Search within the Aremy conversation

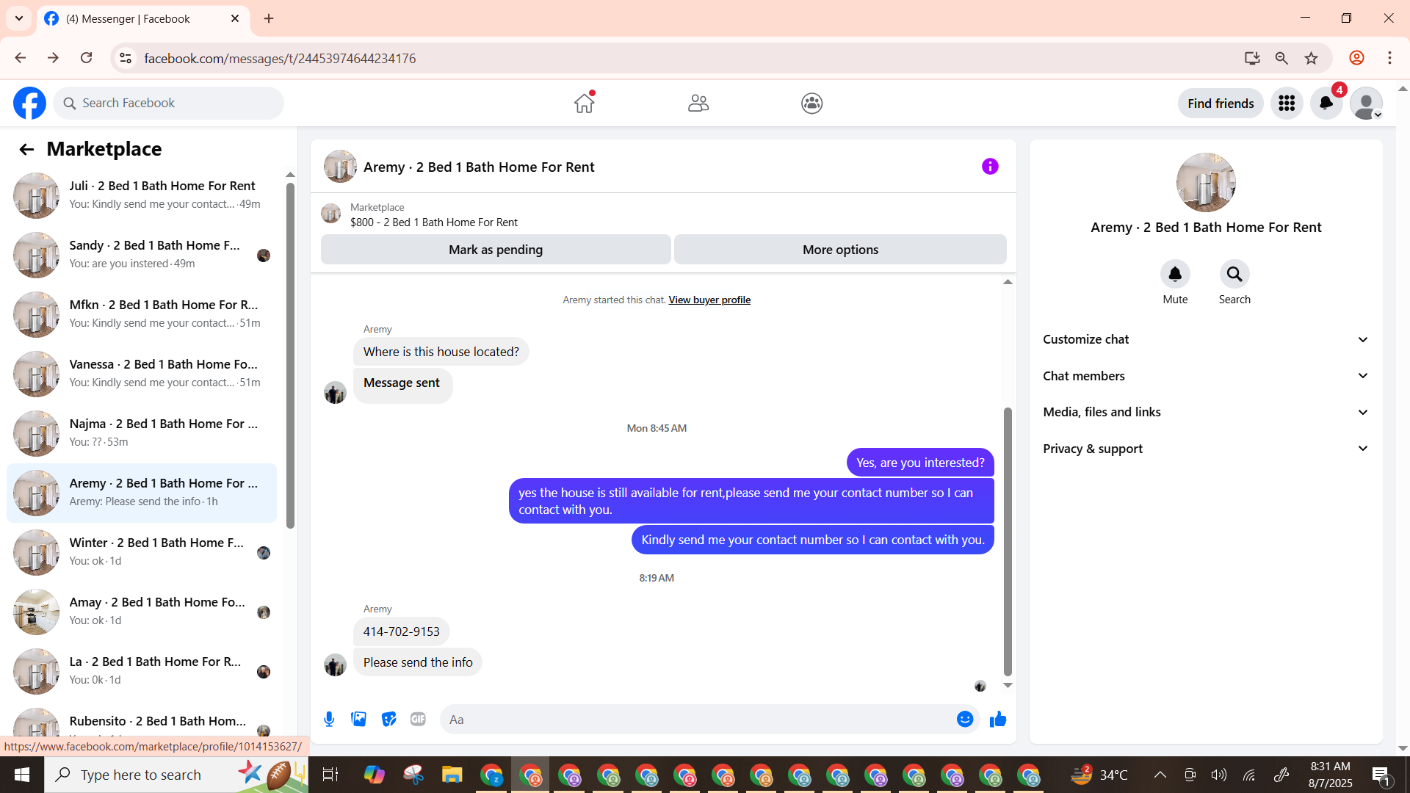[1234, 274]
